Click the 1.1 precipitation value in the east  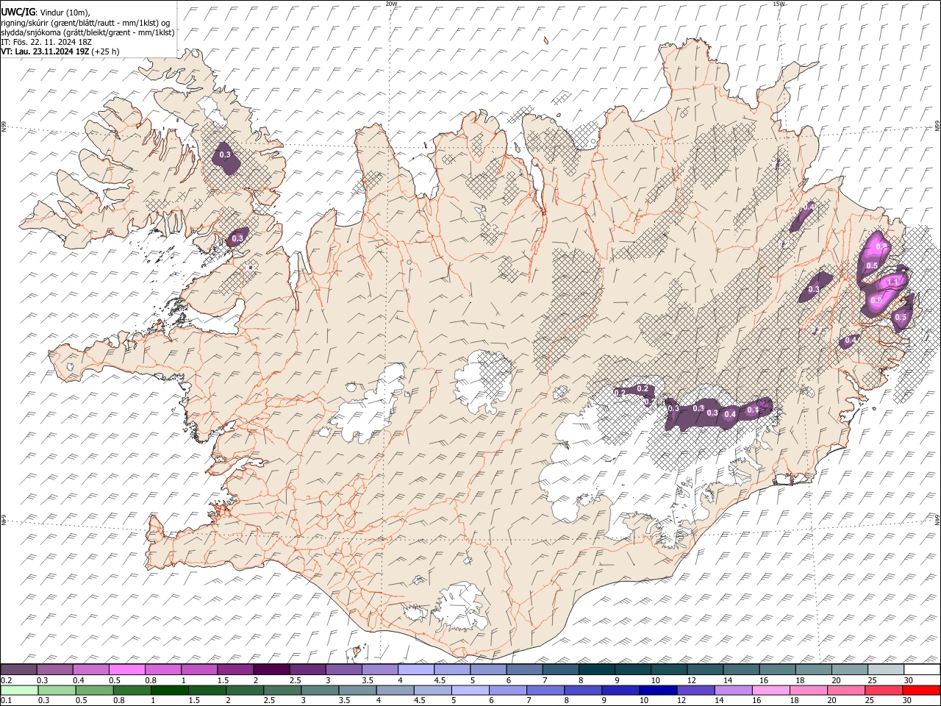click(893, 282)
